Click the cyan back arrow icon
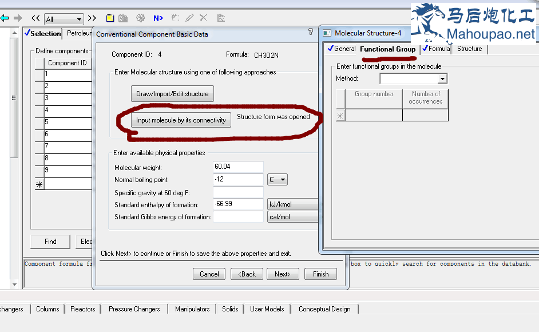The height and width of the screenshot is (332, 539). (5, 18)
